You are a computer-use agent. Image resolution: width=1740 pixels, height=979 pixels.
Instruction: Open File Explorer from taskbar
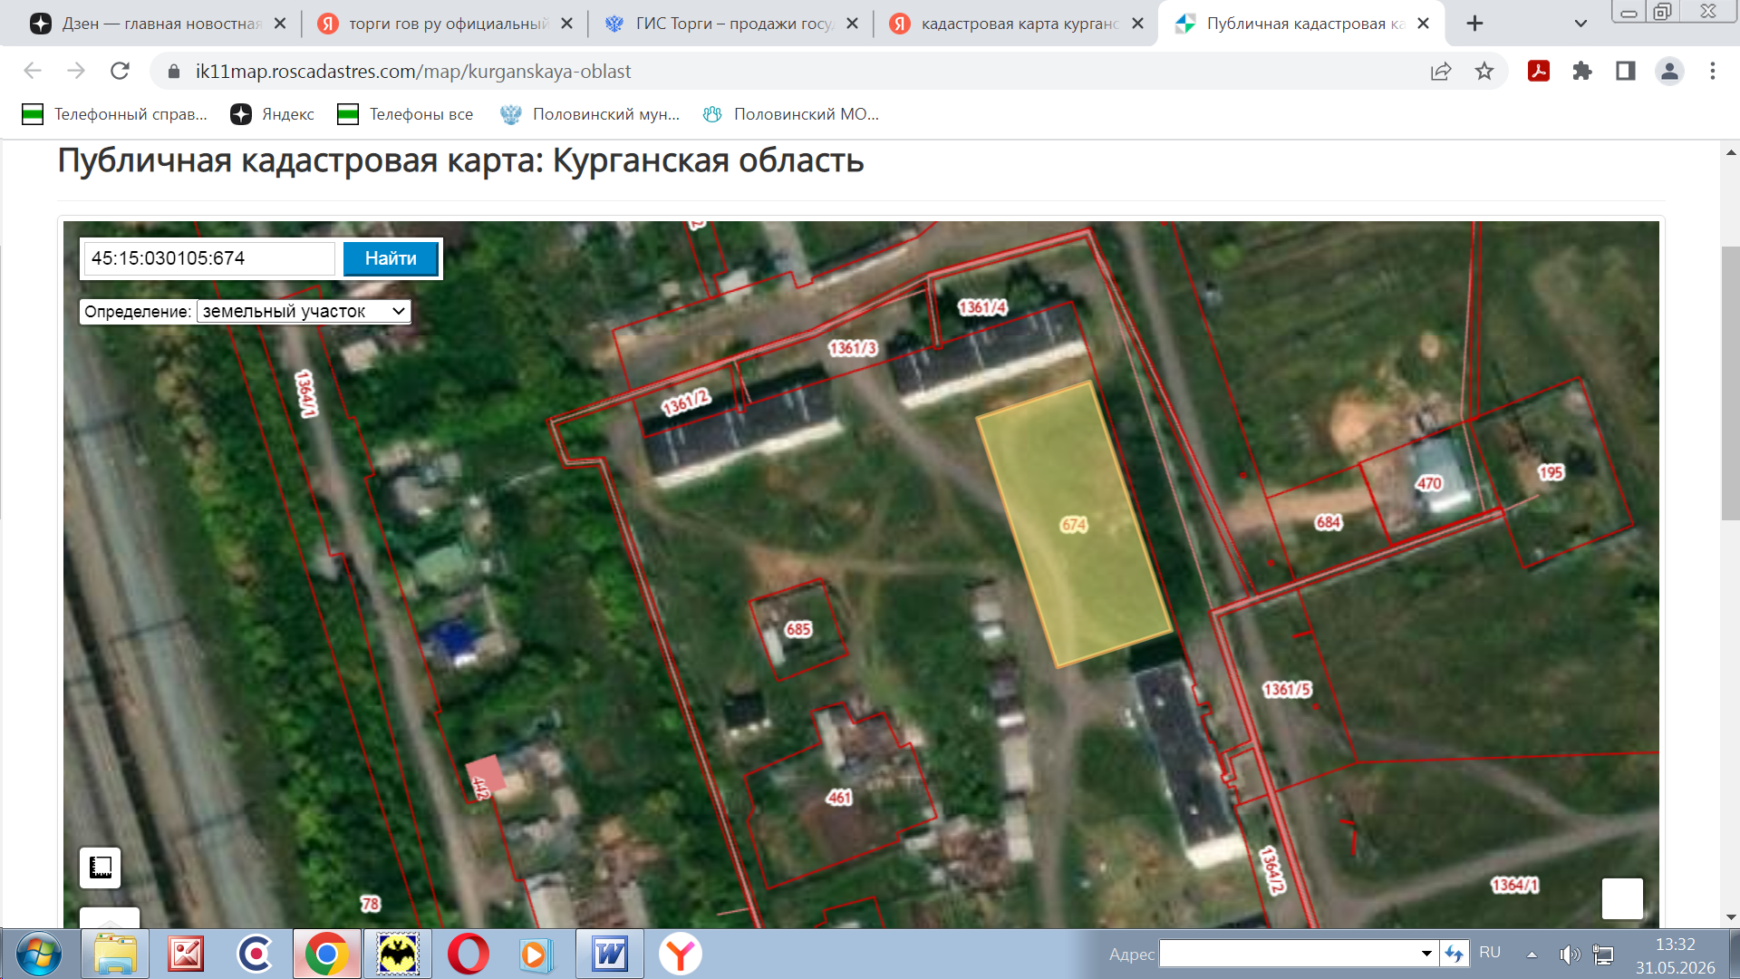[115, 955]
